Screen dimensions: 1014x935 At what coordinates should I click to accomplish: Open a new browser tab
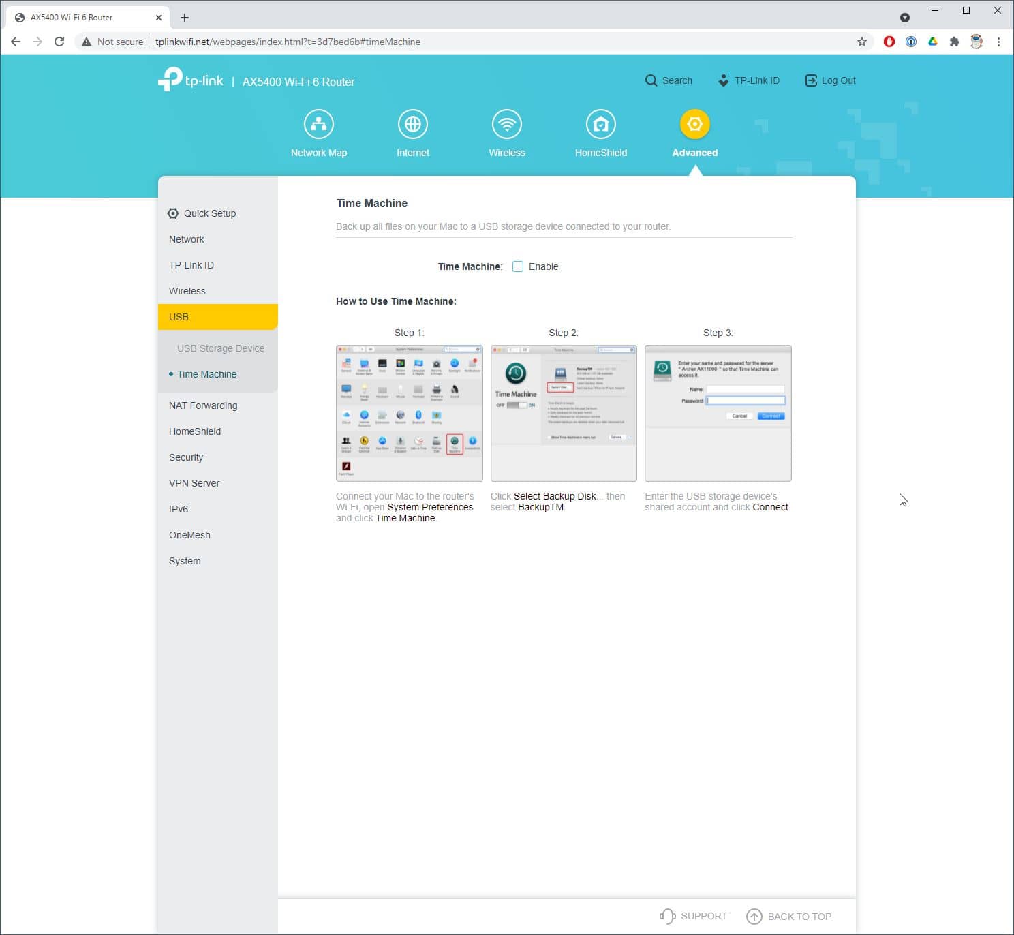point(185,18)
